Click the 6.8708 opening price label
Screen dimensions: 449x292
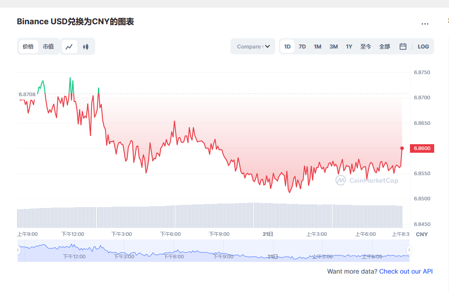click(x=27, y=94)
